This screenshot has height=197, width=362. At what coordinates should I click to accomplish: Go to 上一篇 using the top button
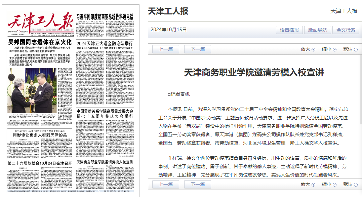[166, 49]
